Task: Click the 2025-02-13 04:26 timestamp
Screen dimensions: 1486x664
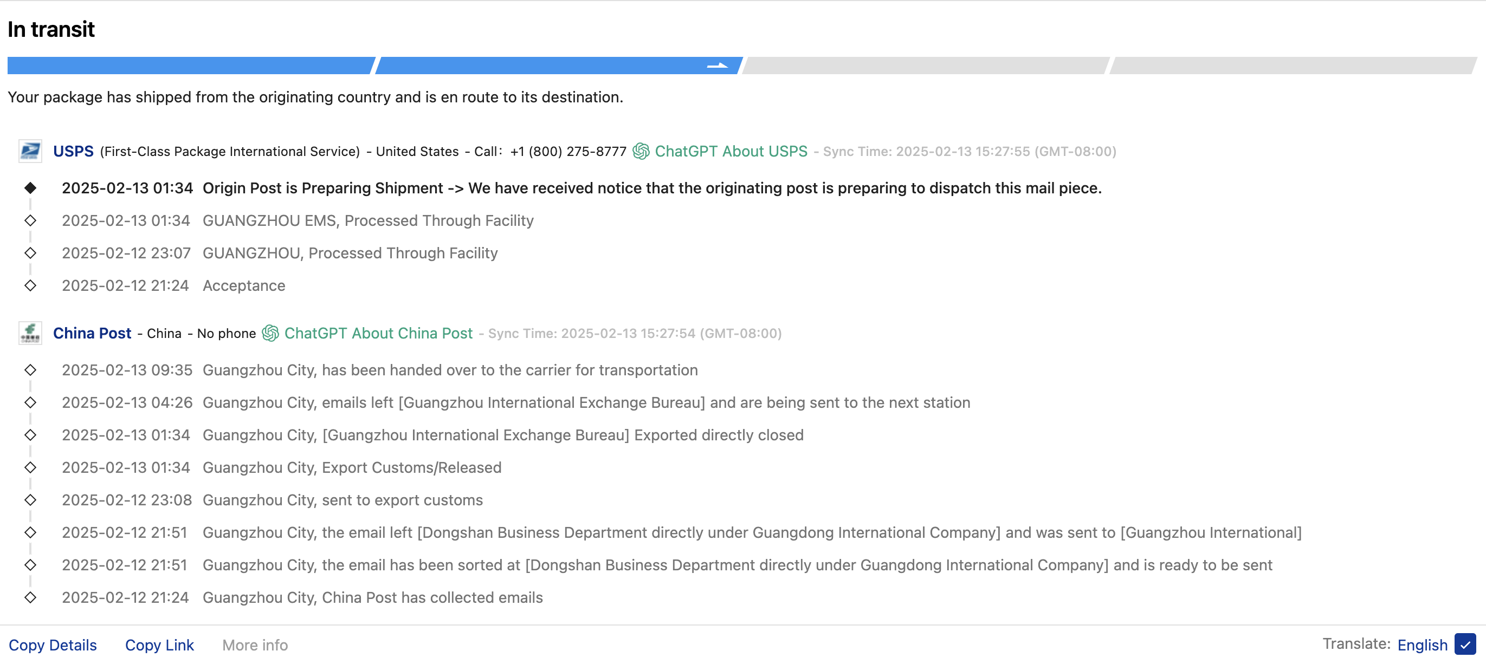Action: click(127, 403)
